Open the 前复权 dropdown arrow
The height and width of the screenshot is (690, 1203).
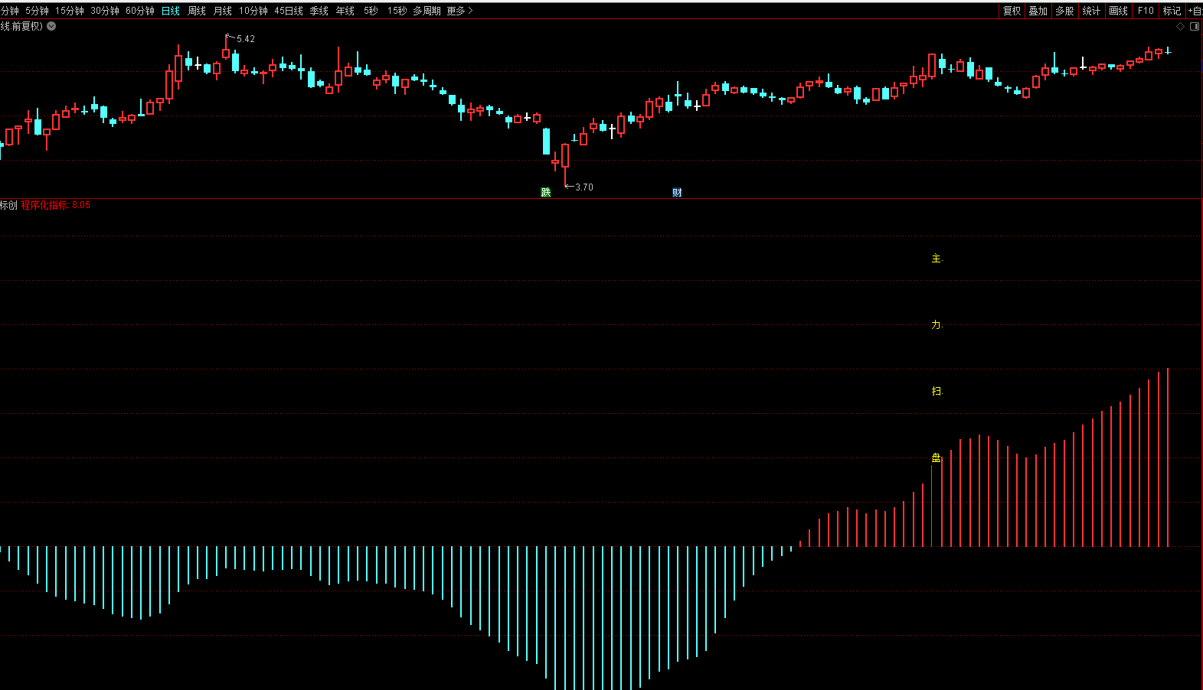tap(51, 26)
